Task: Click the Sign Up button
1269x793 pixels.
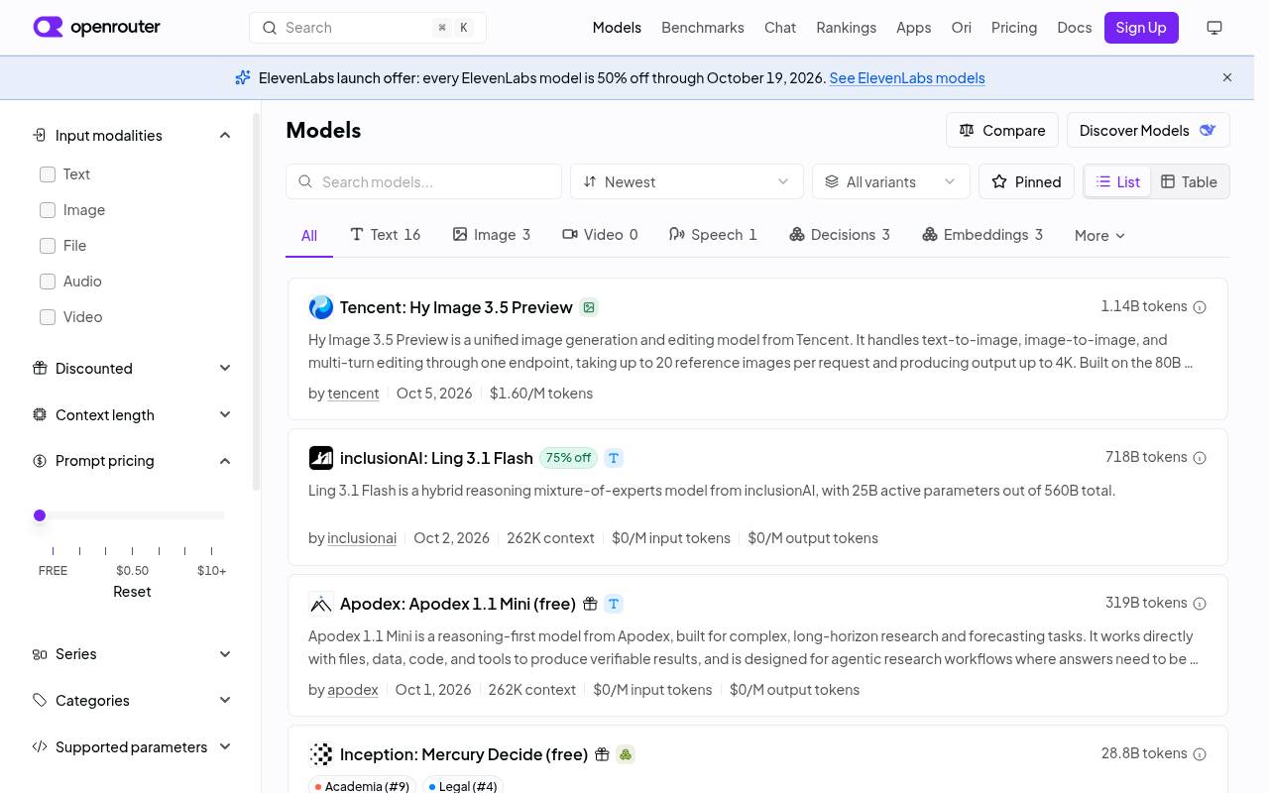Action: (1141, 28)
